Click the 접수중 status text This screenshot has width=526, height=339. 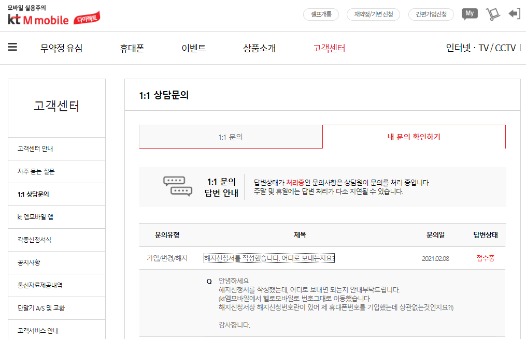pyautogui.click(x=486, y=258)
